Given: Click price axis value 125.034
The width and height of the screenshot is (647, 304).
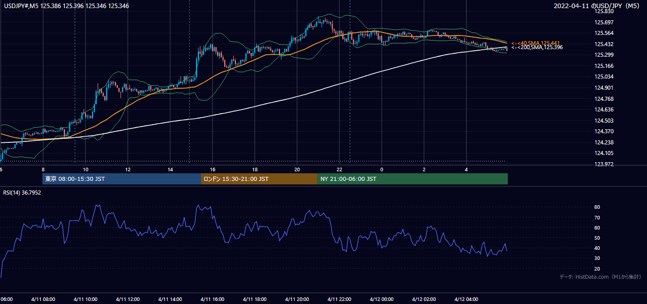Looking at the screenshot, I should coord(604,77).
